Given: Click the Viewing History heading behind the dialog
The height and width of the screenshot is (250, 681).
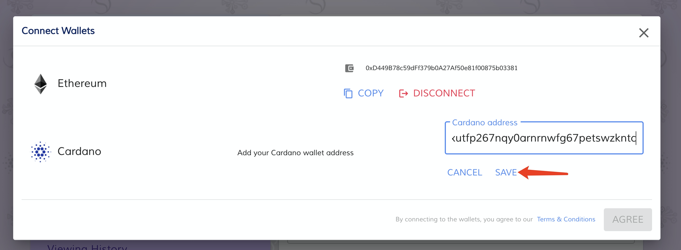Looking at the screenshot, I should [x=87, y=247].
